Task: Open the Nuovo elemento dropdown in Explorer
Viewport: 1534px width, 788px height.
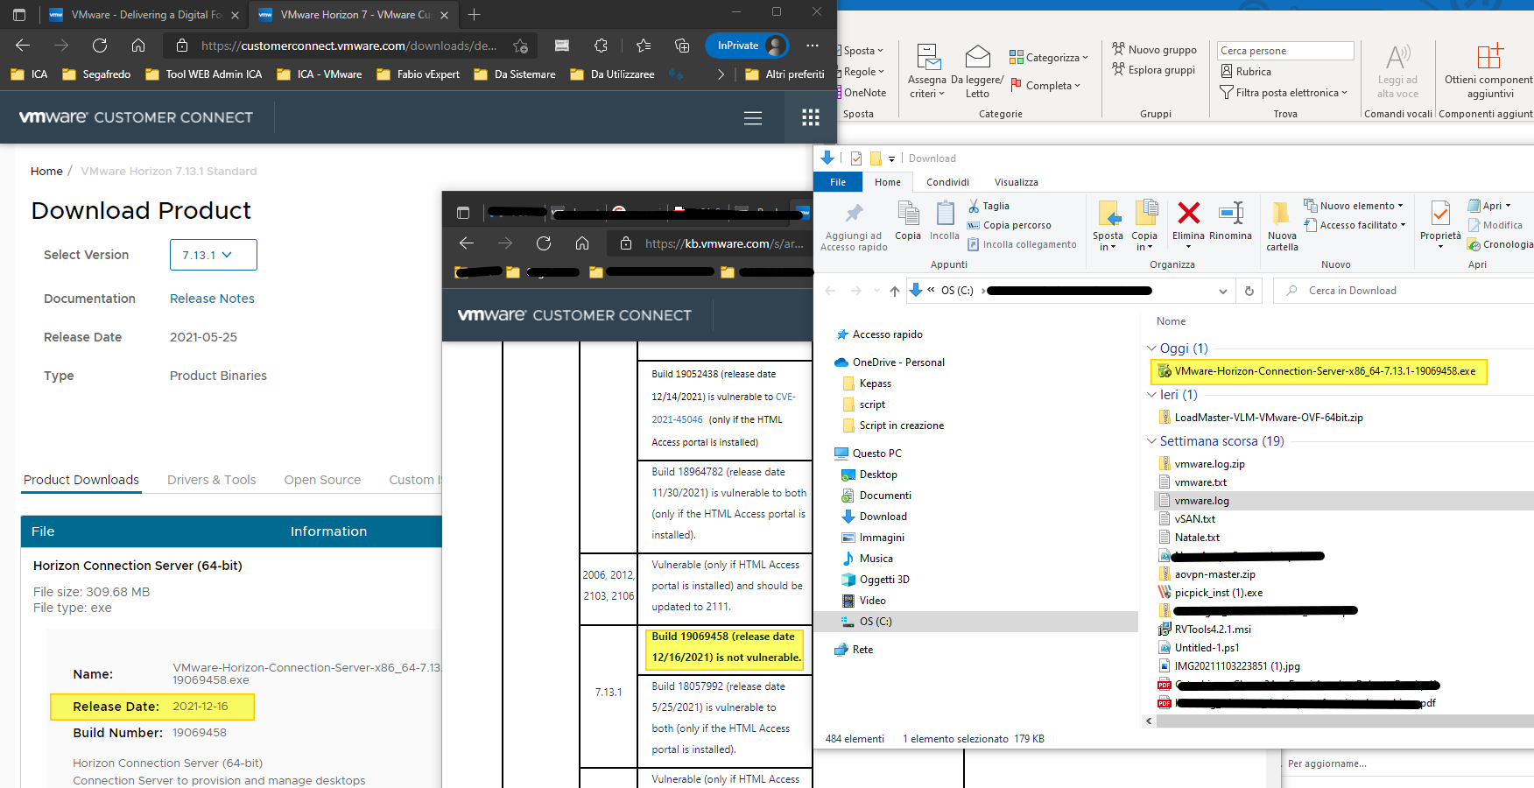Action: [1353, 206]
